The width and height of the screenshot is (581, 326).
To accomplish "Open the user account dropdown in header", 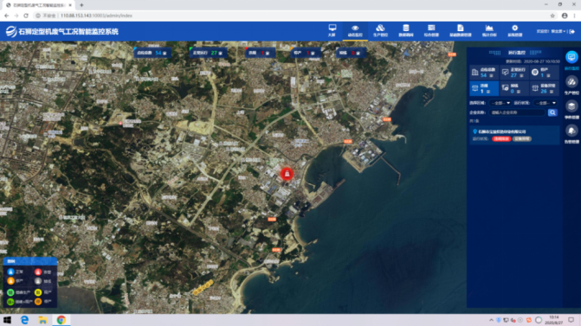I will (558, 31).
